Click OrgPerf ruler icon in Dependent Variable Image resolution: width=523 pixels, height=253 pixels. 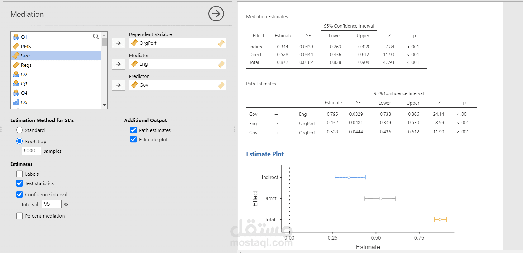135,43
